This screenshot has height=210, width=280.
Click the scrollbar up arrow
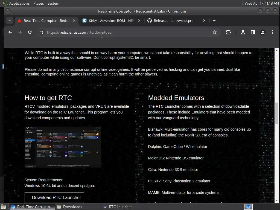point(276,50)
